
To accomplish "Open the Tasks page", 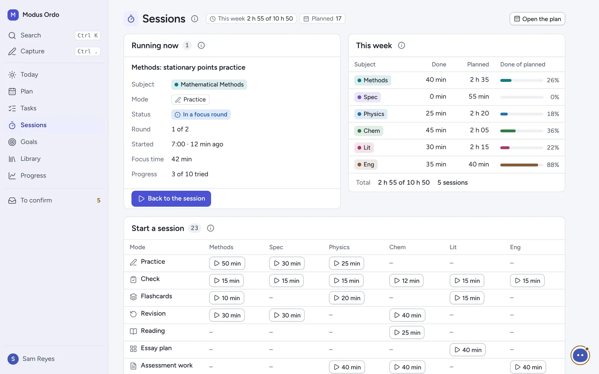I will coord(54,108).
